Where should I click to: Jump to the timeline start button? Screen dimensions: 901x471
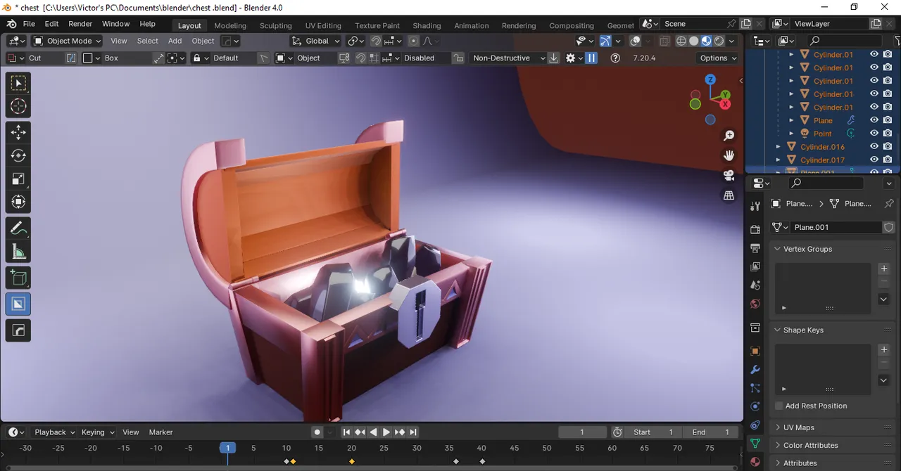tap(346, 432)
